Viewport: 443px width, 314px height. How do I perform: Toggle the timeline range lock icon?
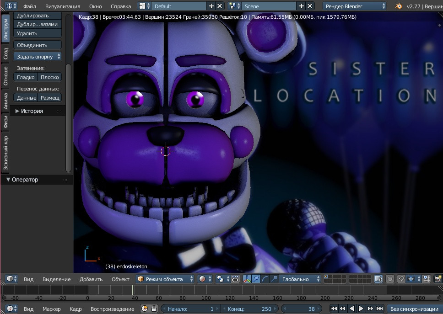[154, 309]
